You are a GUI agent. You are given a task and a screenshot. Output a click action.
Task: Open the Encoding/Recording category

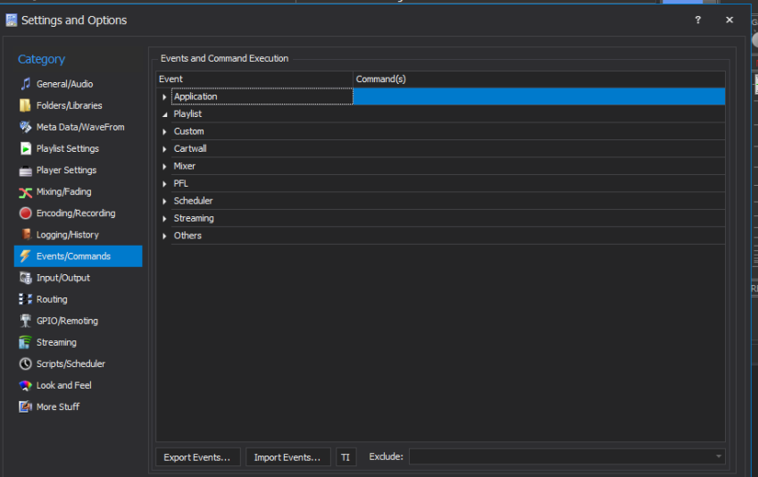click(76, 213)
